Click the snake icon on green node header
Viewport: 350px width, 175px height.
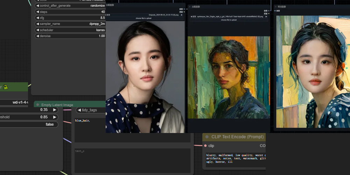6,87
